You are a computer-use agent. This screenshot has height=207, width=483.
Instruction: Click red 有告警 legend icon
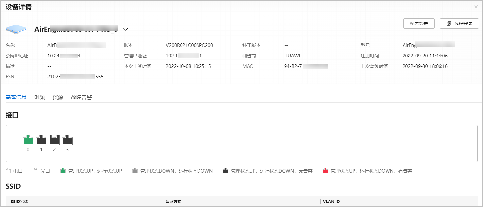pyautogui.click(x=325, y=171)
